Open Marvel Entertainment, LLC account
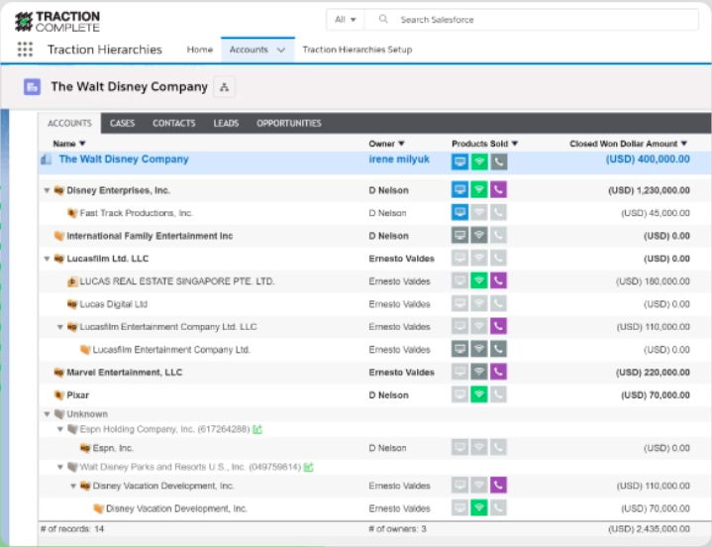Viewport: 712px width, 547px height. 125,373
